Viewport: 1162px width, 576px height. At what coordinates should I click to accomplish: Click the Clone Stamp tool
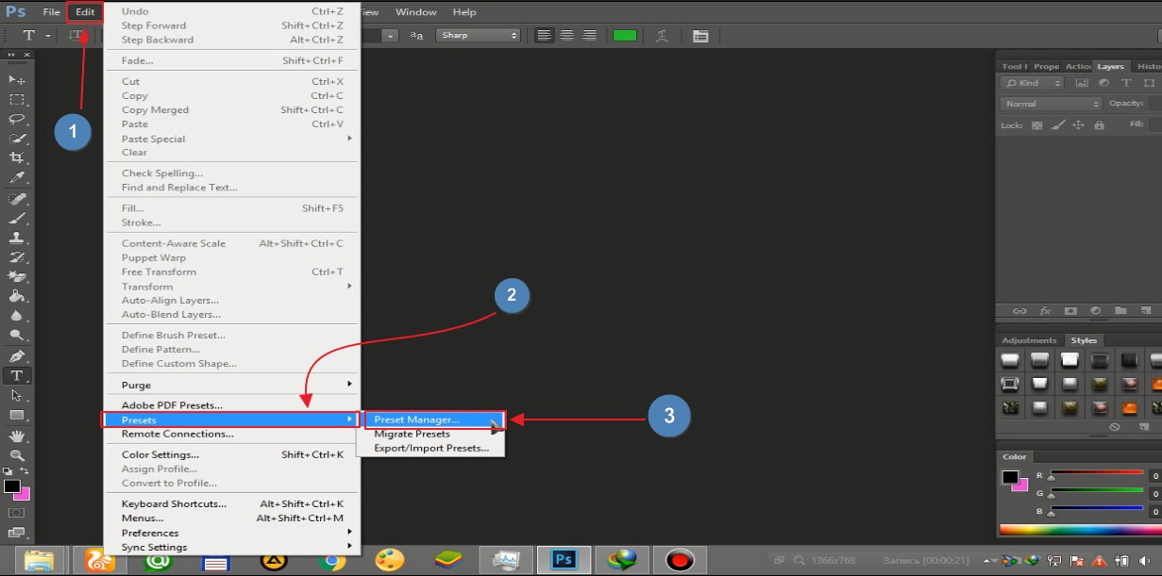(x=17, y=238)
